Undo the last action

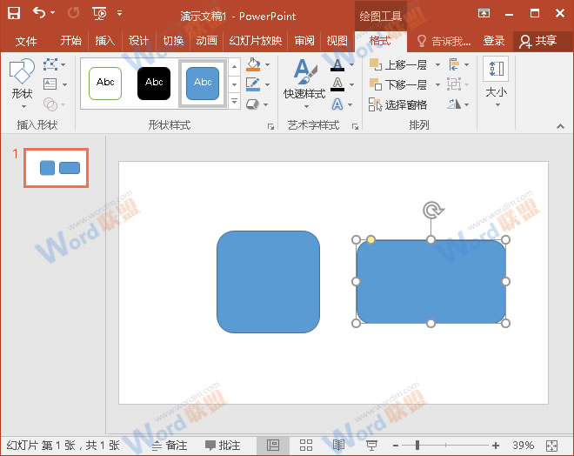click(x=39, y=13)
